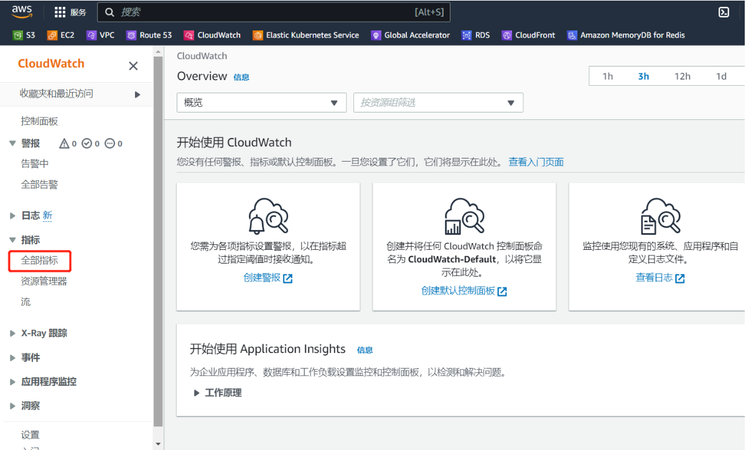Select the 12h time range
Viewport: 746px width, 450px height.
(x=683, y=76)
